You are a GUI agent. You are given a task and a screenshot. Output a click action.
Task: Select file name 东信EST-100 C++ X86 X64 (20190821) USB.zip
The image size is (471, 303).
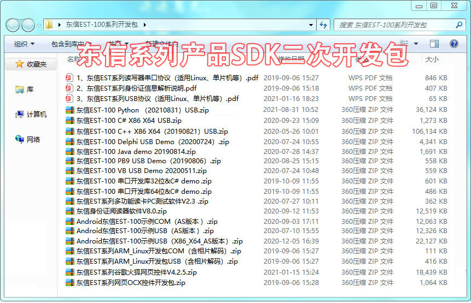point(152,131)
